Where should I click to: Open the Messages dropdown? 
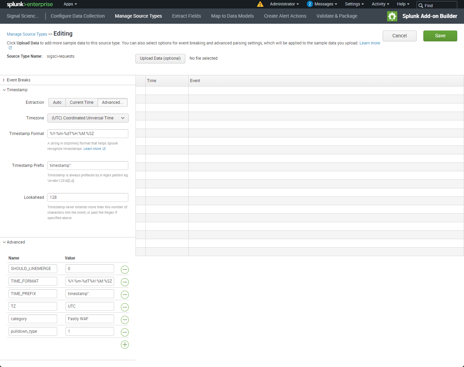pos(326,4)
